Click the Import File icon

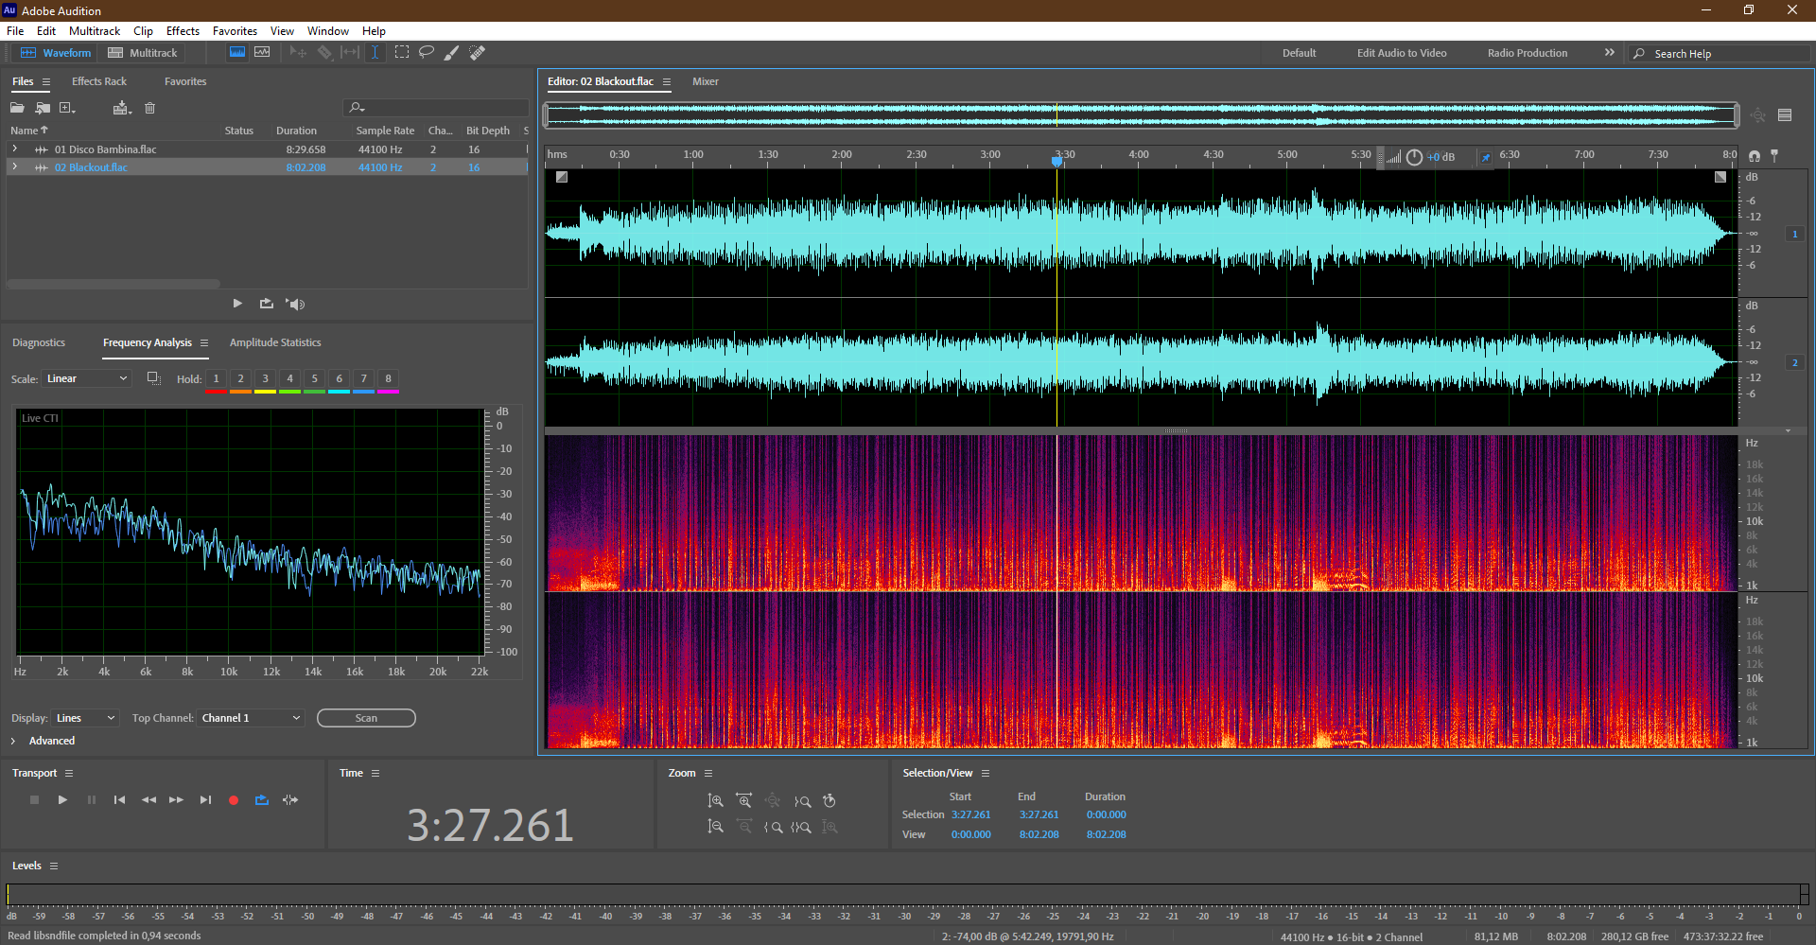click(x=43, y=108)
